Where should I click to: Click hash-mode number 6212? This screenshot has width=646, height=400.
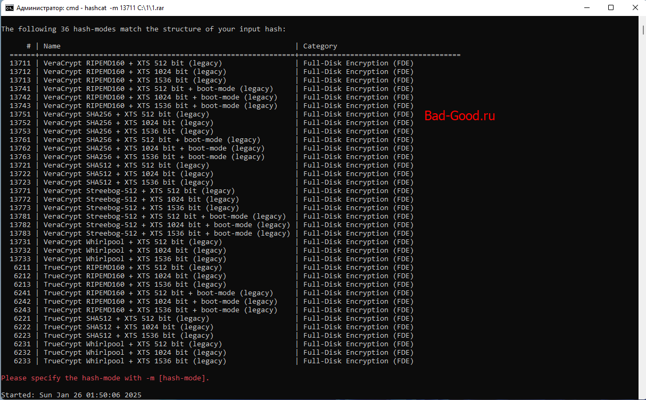coord(22,276)
